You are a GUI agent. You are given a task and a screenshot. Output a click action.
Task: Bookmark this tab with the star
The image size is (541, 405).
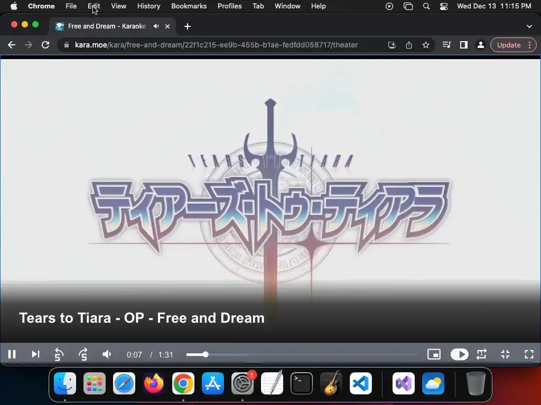tap(426, 45)
